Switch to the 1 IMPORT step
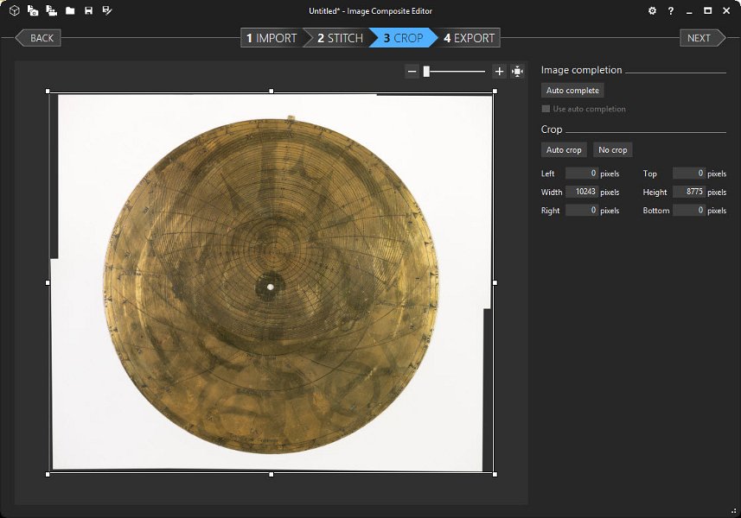Viewport: 741px width, 518px height. (x=271, y=38)
